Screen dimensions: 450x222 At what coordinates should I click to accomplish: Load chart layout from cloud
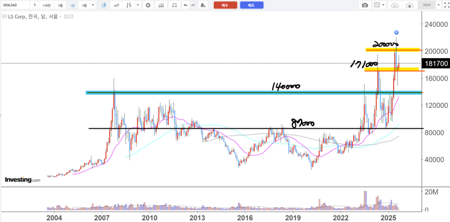(x=395, y=5)
